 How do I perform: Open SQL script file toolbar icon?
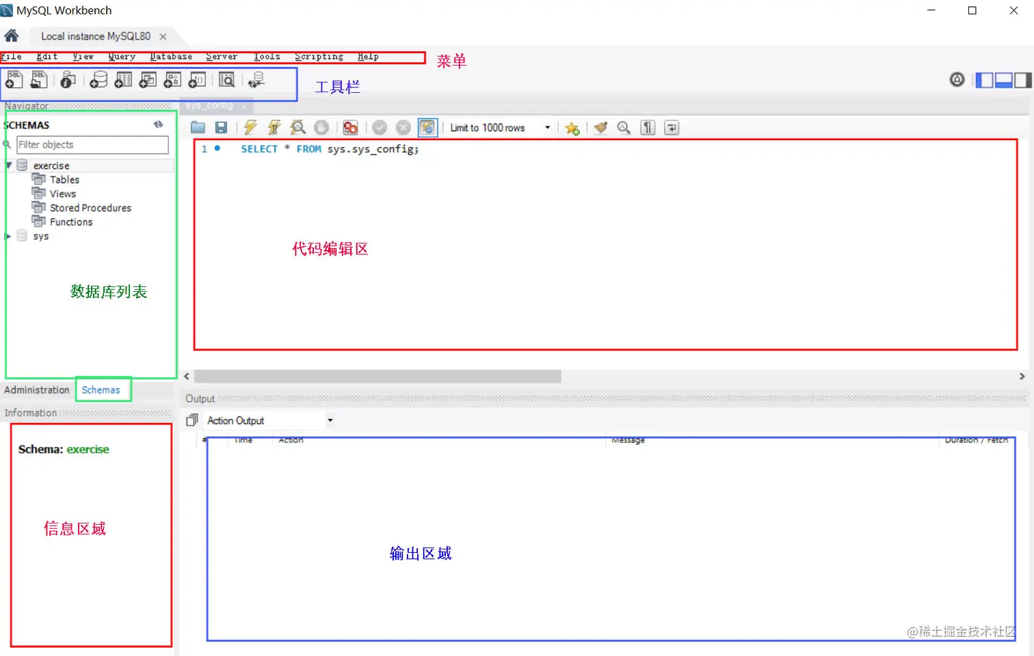pyautogui.click(x=39, y=80)
